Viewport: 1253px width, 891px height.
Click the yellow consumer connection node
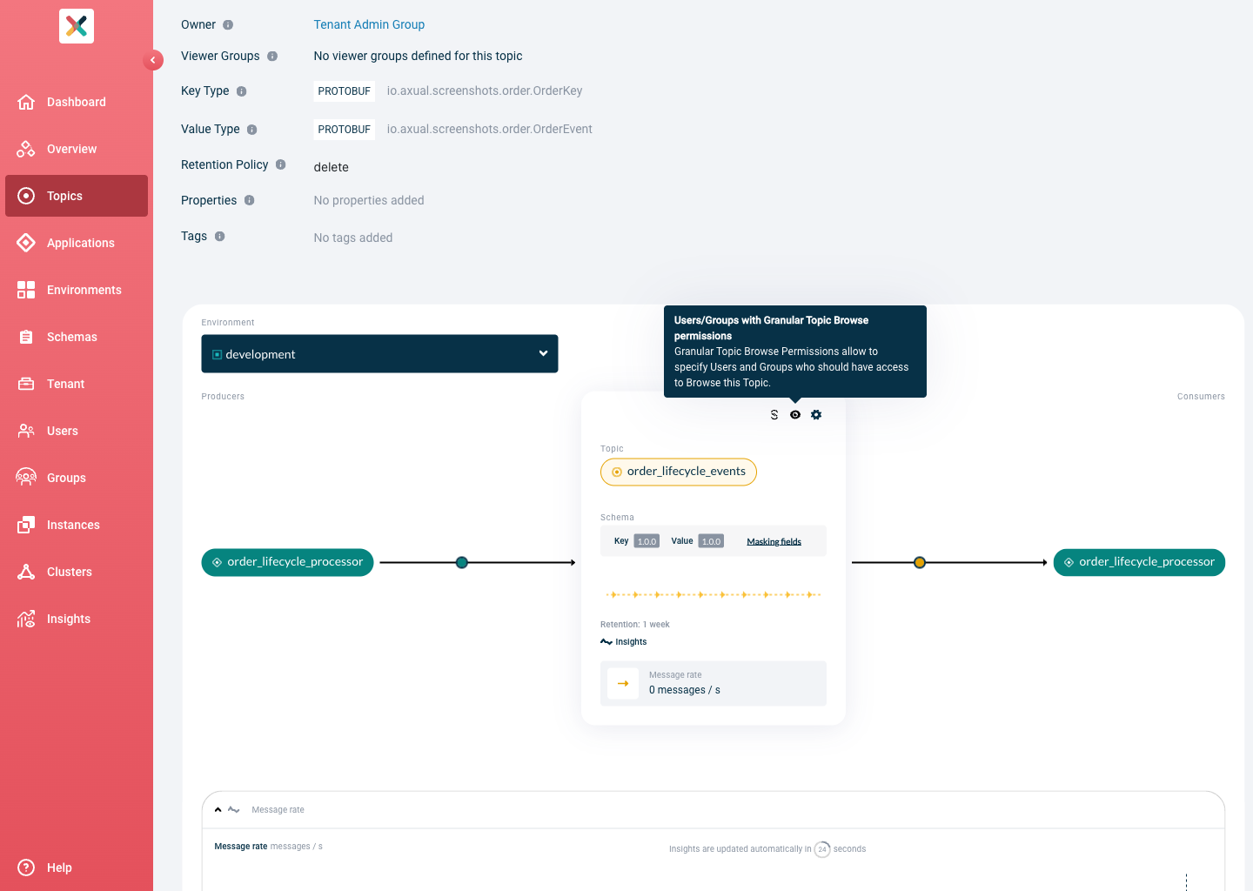920,563
